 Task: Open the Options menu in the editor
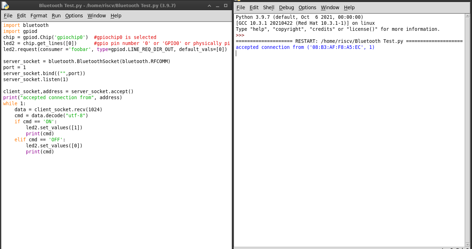pyautogui.click(x=74, y=16)
